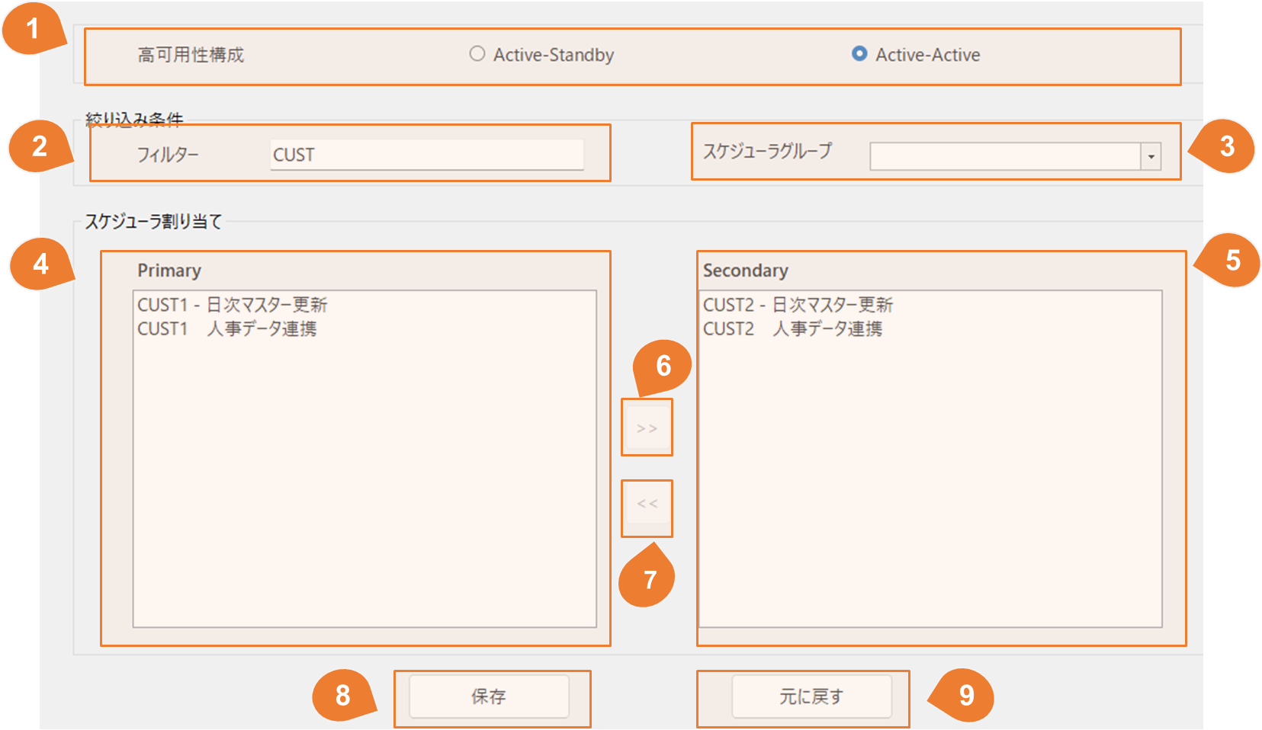Click the << move to Primary button
This screenshot has height=730, width=1262.
click(647, 504)
